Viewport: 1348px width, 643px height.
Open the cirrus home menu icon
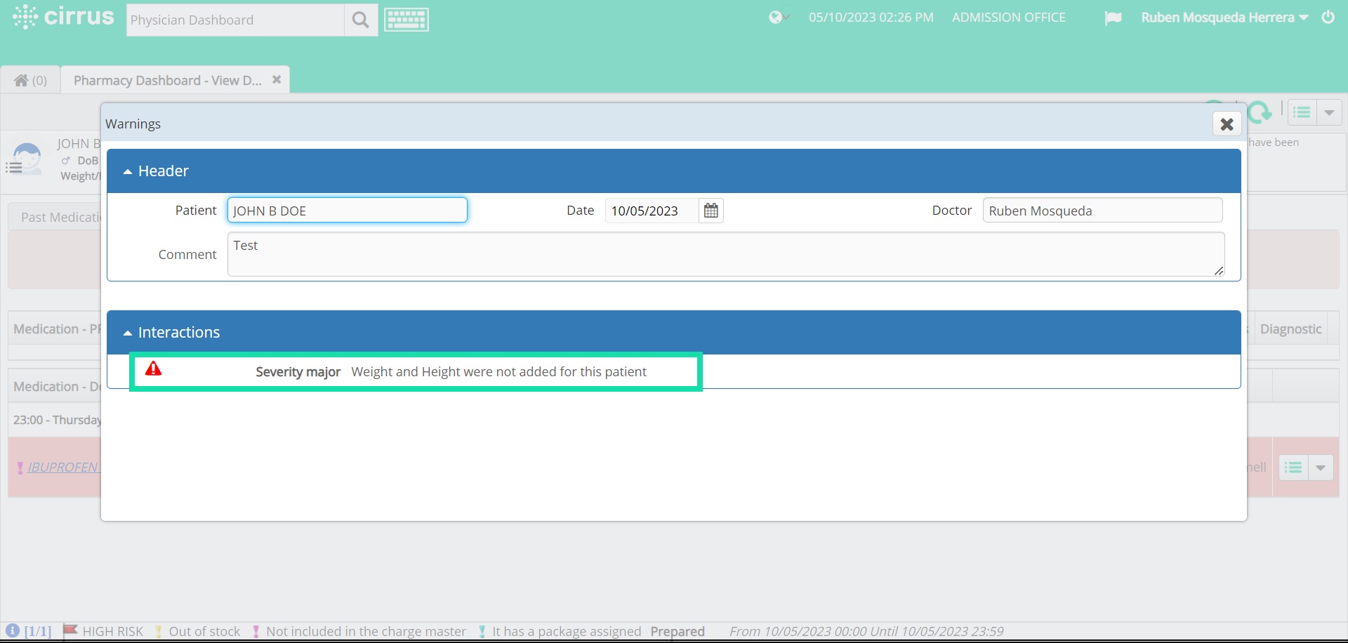24,17
